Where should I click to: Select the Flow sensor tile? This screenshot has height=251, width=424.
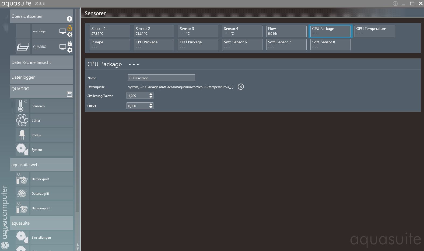coord(286,31)
